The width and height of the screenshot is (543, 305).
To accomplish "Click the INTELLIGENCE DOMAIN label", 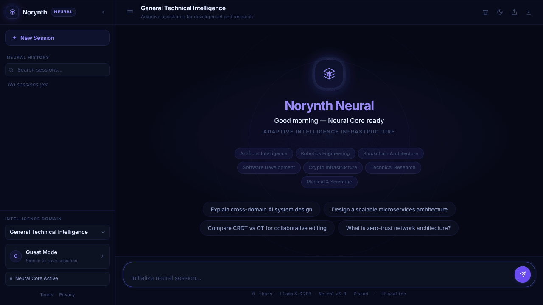I will click(34, 219).
